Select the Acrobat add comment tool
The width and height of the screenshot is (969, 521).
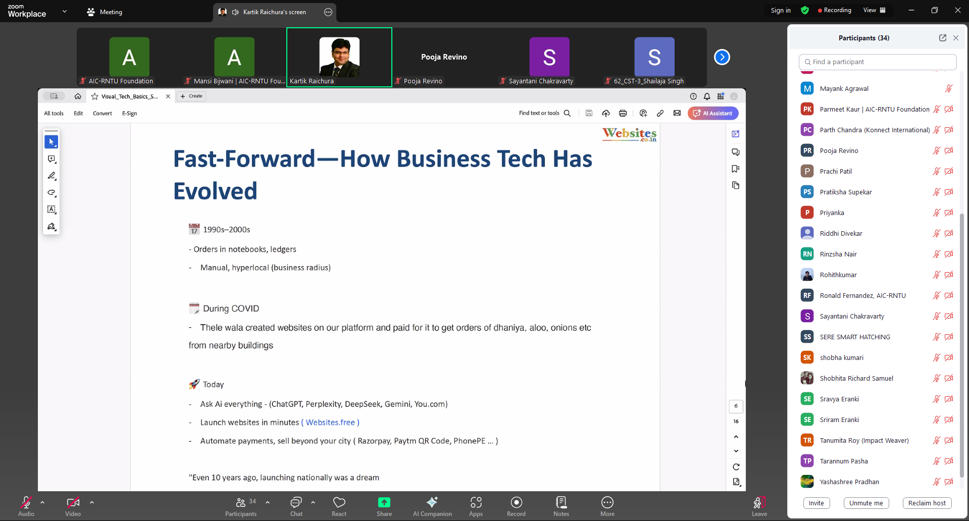52,159
